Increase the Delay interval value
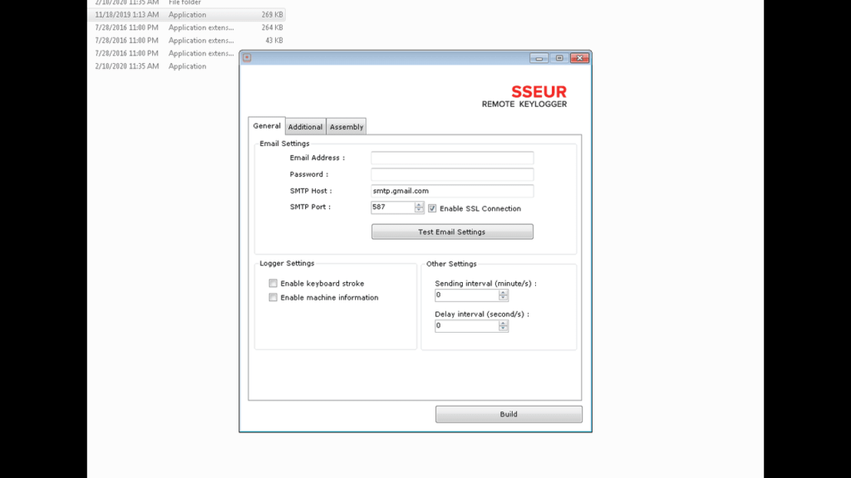Viewport: 851px width, 478px height. pos(503,323)
